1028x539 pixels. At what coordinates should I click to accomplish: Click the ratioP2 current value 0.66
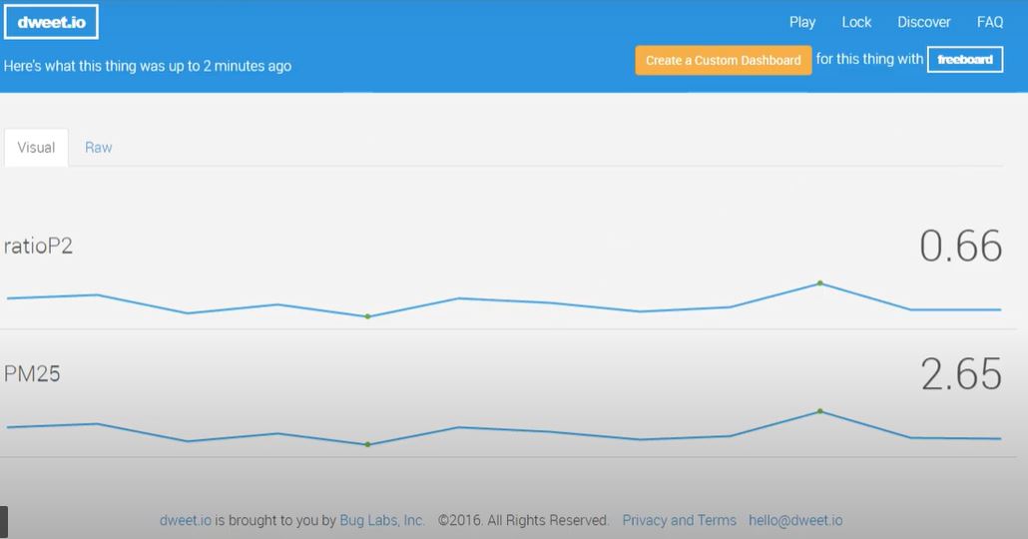[960, 247]
